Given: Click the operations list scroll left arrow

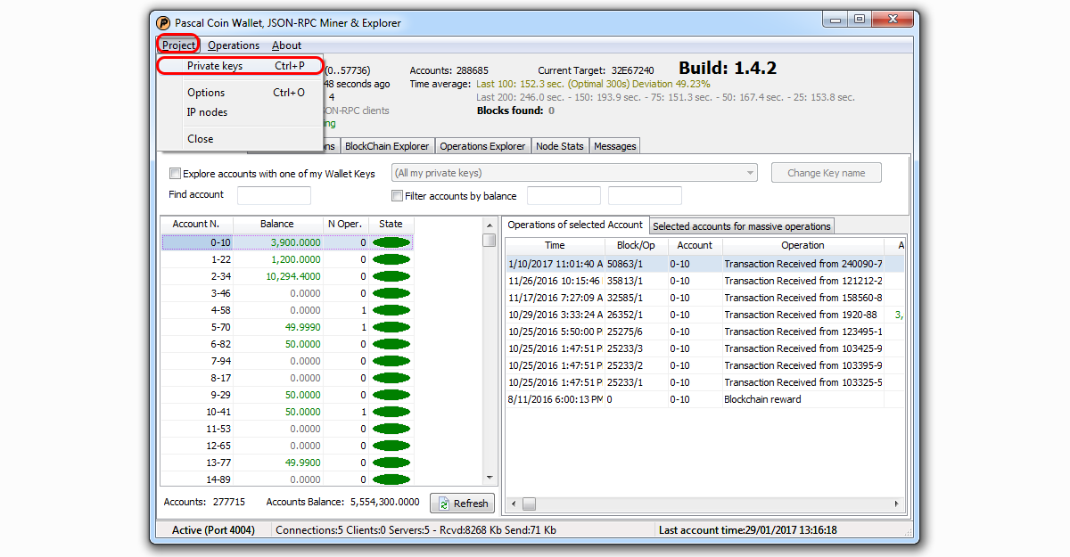Looking at the screenshot, I should click(x=513, y=504).
